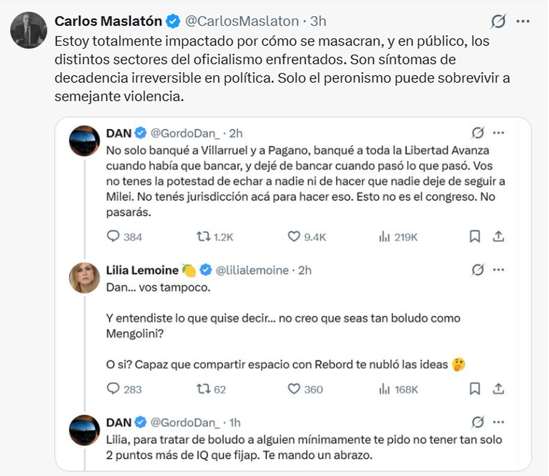Reply to Lilia Lemoine's post with 283 replies
549x476 pixels.
point(113,389)
